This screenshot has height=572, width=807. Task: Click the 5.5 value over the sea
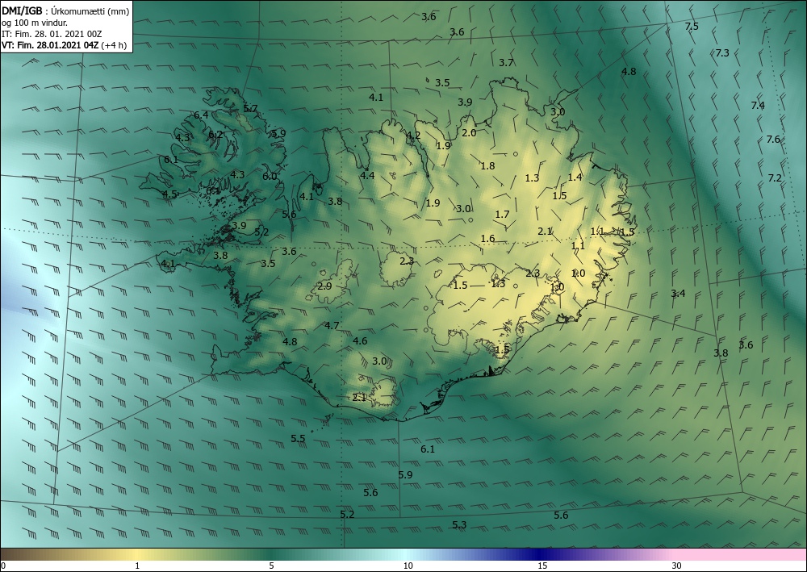298,438
